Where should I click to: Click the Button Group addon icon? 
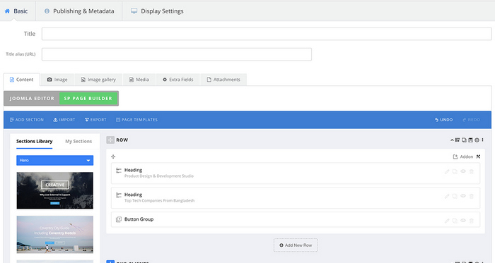click(x=119, y=219)
